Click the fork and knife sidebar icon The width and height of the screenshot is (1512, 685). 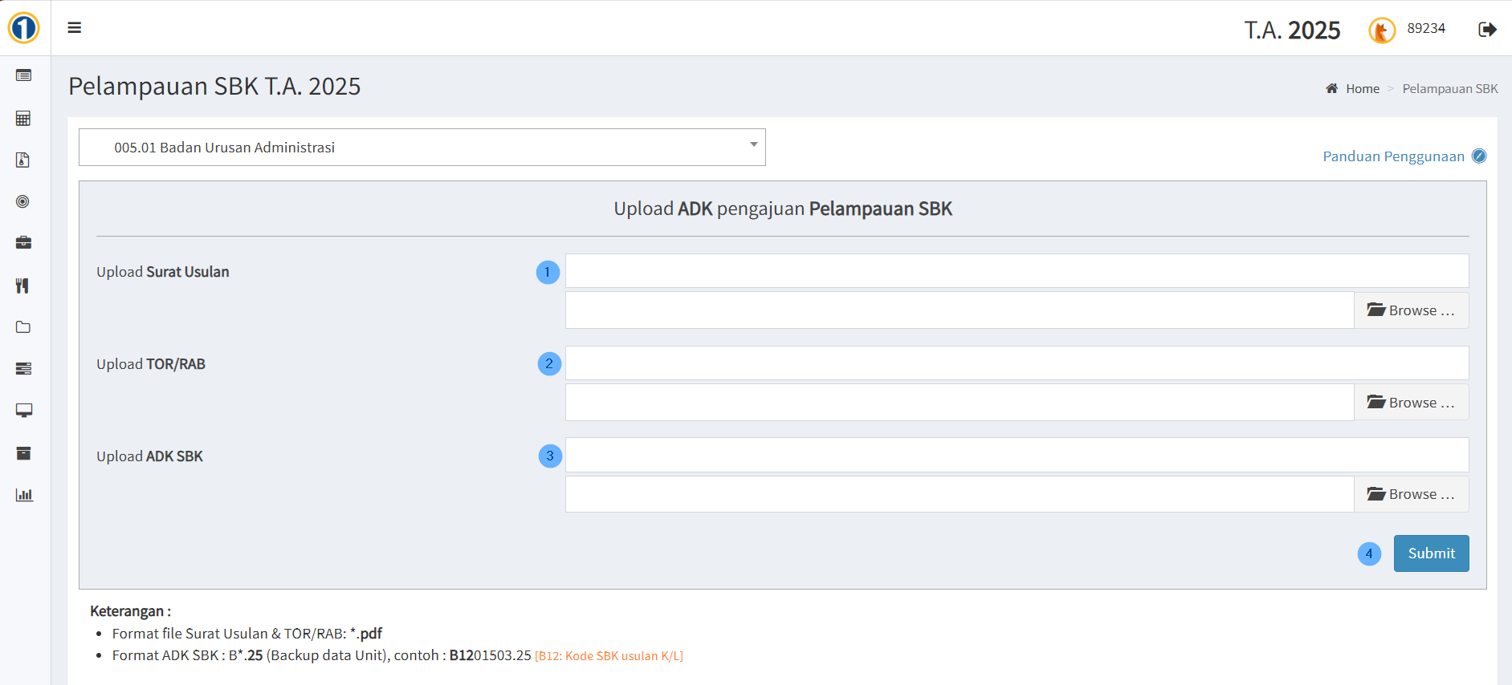(23, 286)
